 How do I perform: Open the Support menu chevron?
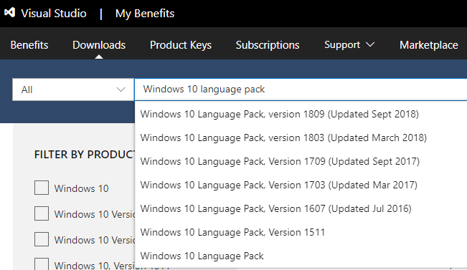click(370, 44)
